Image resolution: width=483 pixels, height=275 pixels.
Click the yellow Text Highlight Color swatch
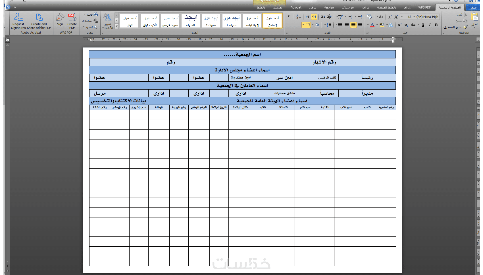click(382, 25)
